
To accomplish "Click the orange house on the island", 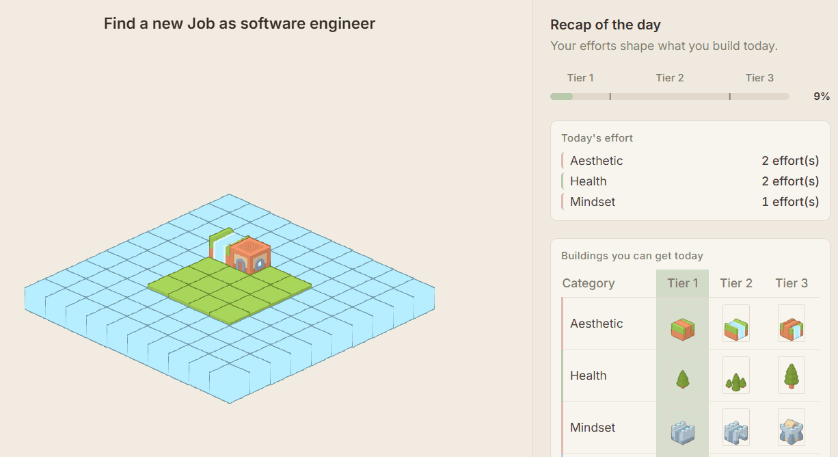I will tap(249, 256).
